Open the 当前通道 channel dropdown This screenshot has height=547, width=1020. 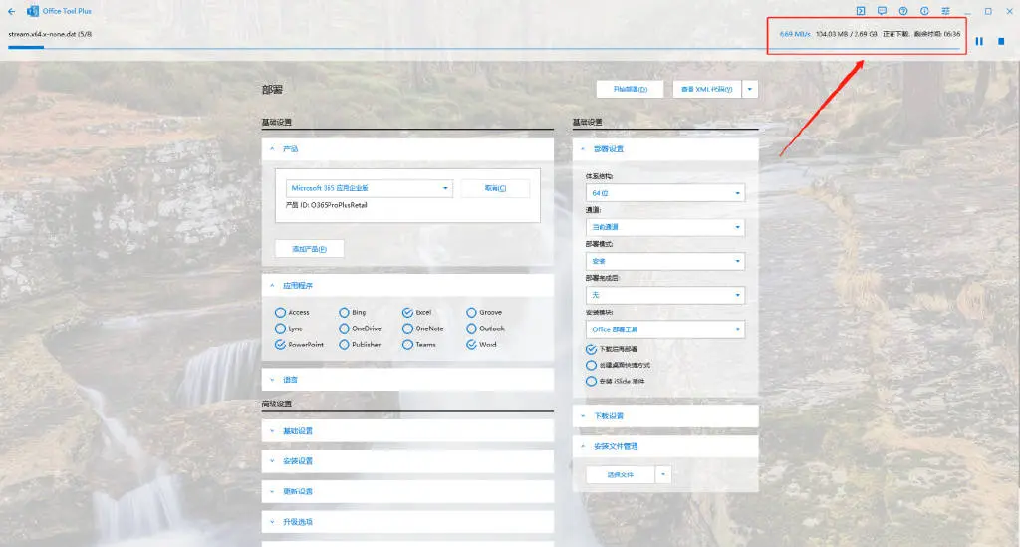664,227
